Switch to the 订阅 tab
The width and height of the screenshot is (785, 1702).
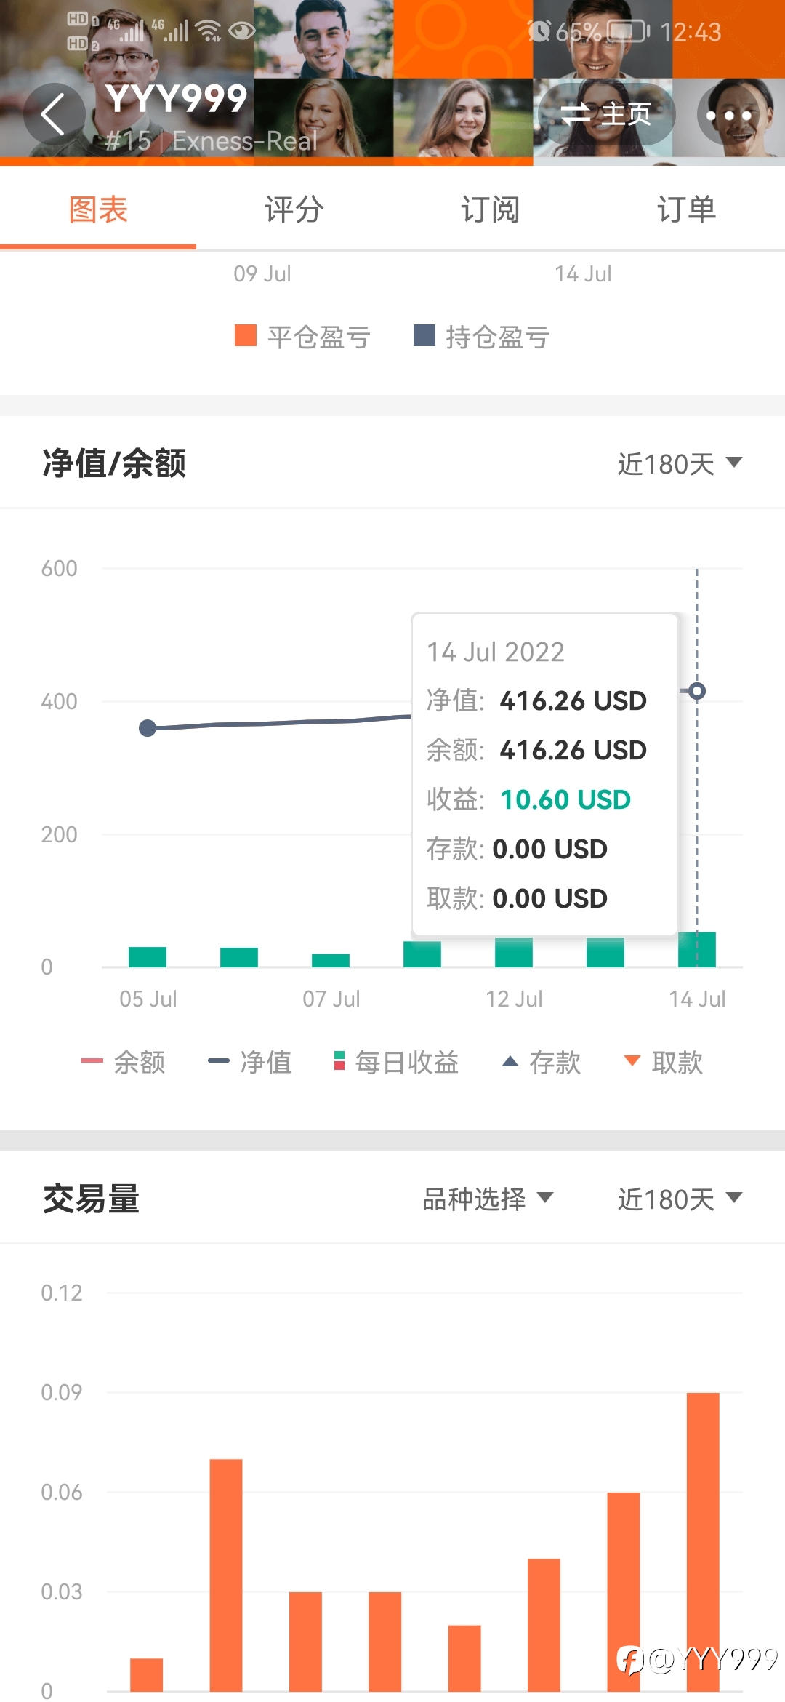491,209
